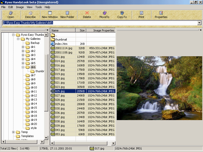Click the parent folder '..' icon
This screenshot has width=203, height=152.
pos(53,35)
